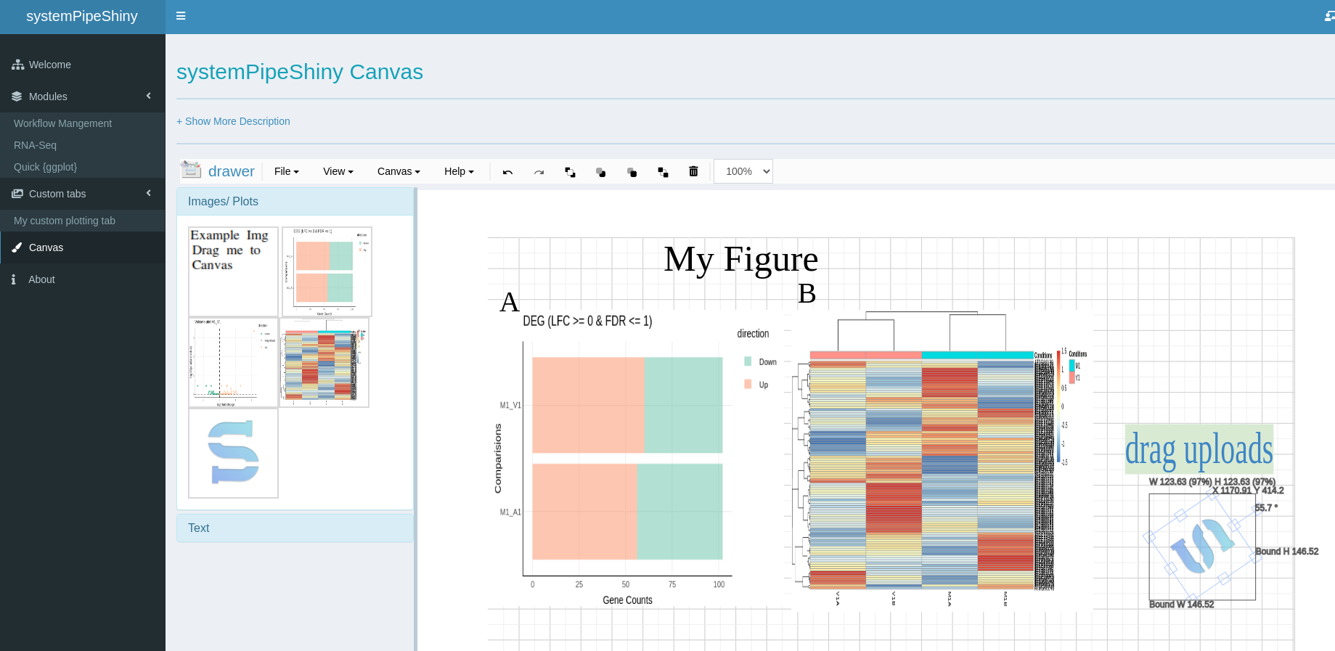Select the rotated logo image on canvas
This screenshot has width=1335, height=651.
[1202, 547]
